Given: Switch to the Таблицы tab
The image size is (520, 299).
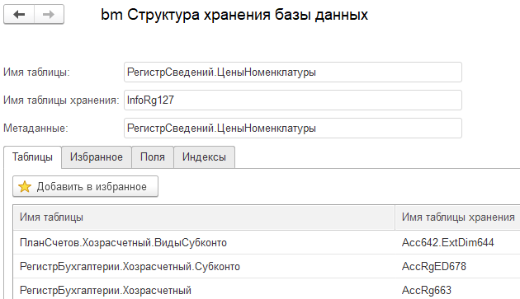Looking at the screenshot, I should pos(32,157).
